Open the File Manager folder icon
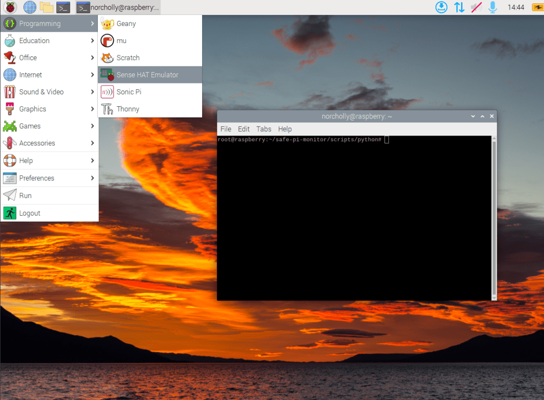 [x=47, y=7]
